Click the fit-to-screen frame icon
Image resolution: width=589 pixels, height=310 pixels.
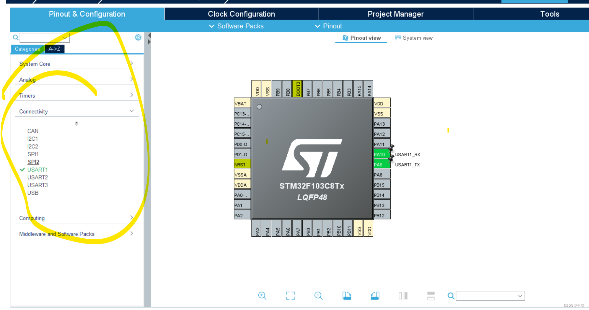point(290,296)
